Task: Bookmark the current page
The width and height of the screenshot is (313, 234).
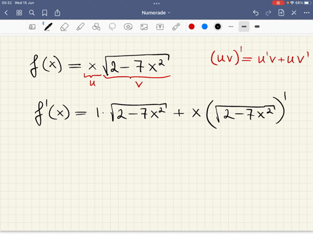Action: pos(44,13)
